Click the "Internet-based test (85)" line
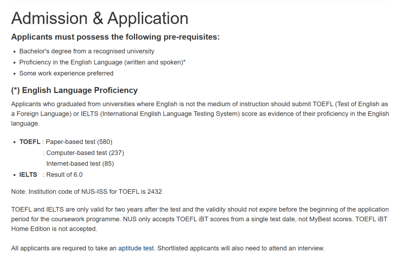The image size is (397, 259). click(80, 164)
